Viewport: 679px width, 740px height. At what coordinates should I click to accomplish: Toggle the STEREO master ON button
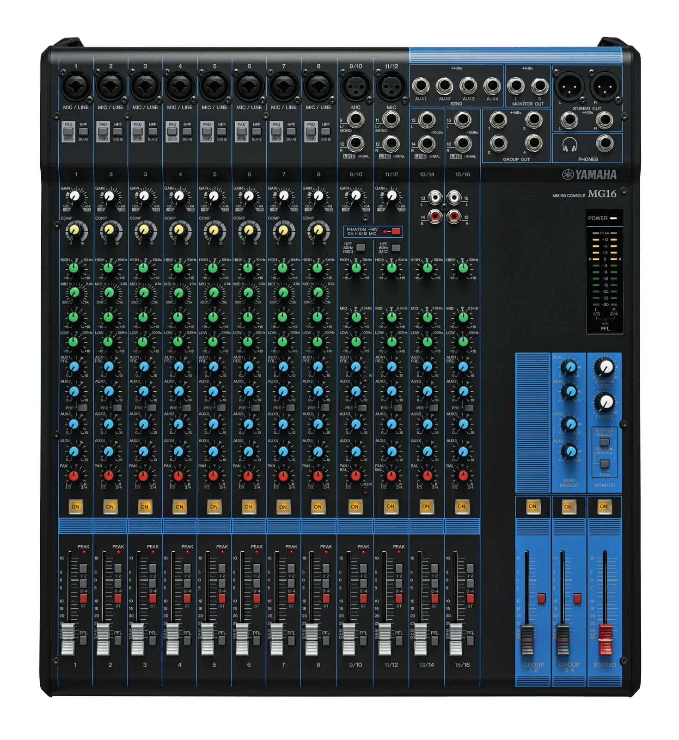(604, 506)
